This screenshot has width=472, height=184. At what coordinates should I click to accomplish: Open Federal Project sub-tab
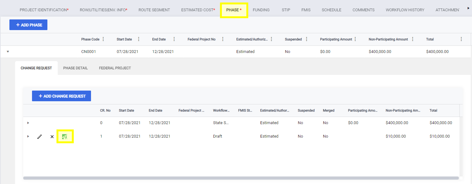click(x=115, y=68)
